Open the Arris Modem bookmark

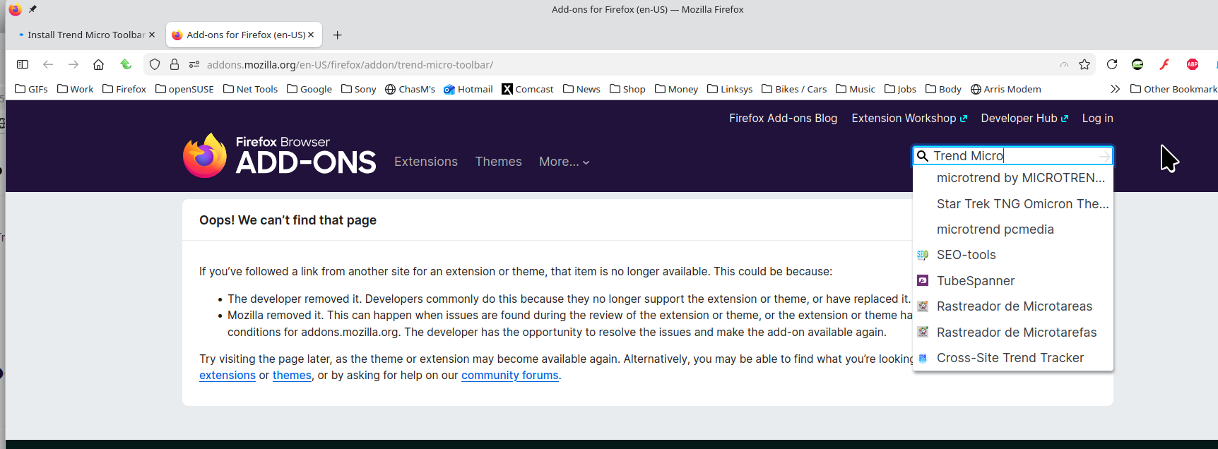point(1006,89)
